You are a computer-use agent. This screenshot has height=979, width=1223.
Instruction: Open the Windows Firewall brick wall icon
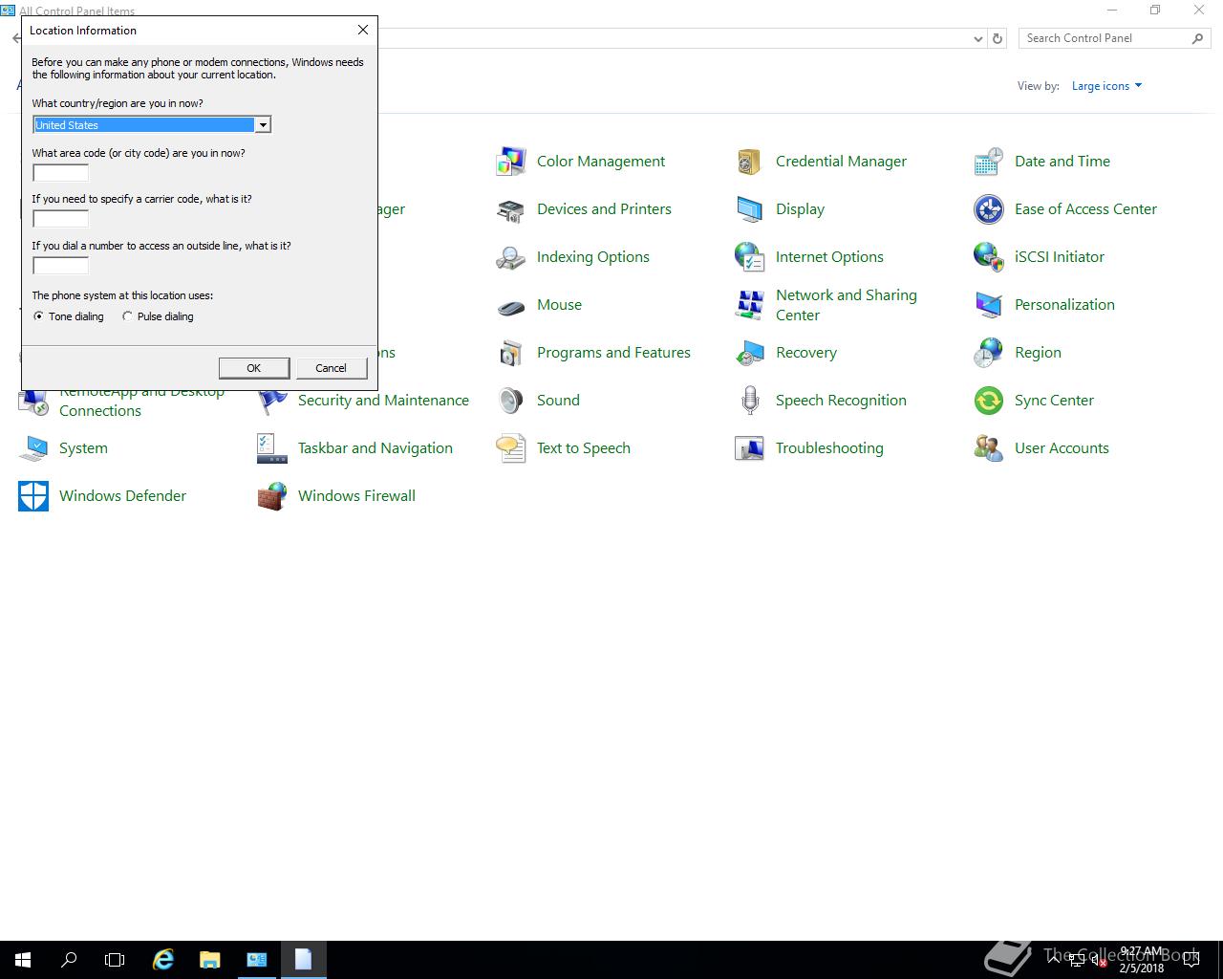pyautogui.click(x=272, y=496)
